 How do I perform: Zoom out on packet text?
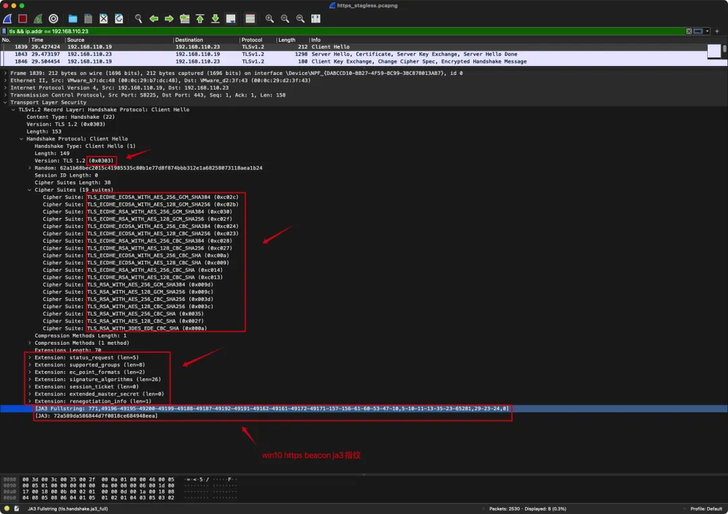tap(285, 19)
